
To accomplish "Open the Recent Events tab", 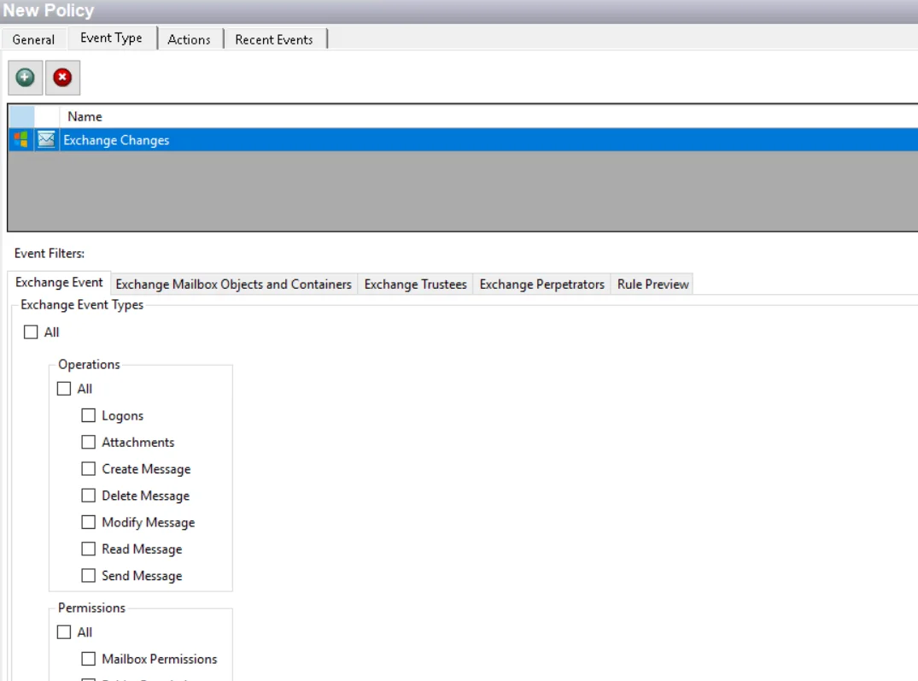I will click(x=274, y=39).
